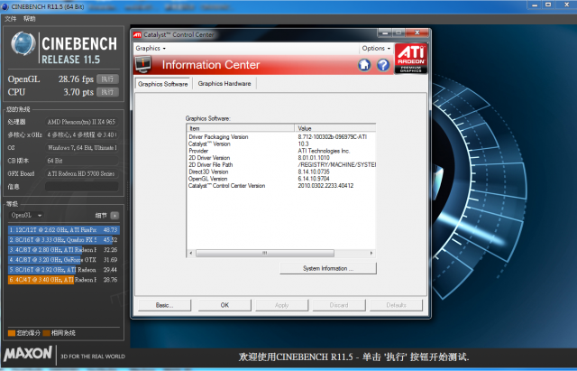
Task: Click the Item column header
Action: 241,128
